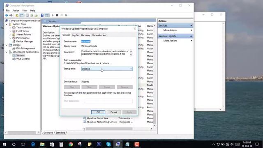The width and height of the screenshot is (263, 148).
Task: Switch to the Standard view tab
Action: [x=60, y=132]
